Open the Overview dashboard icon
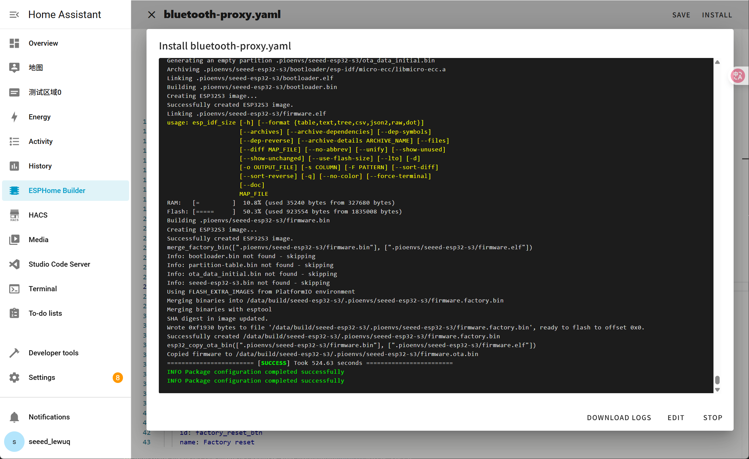Image resolution: width=749 pixels, height=459 pixels. point(14,43)
